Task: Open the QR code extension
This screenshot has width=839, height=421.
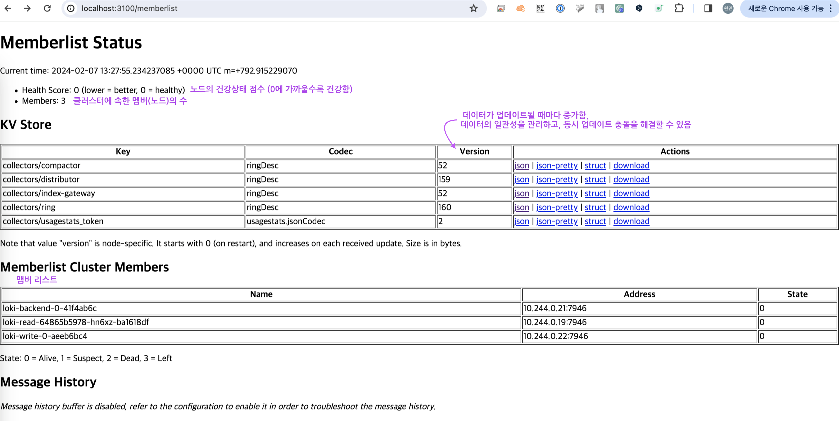Action: pyautogui.click(x=540, y=9)
